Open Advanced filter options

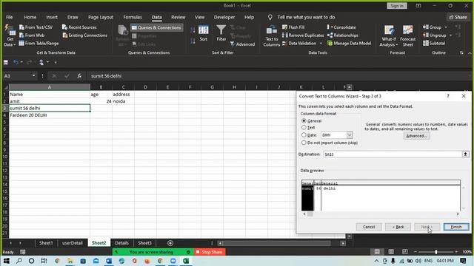242,44
